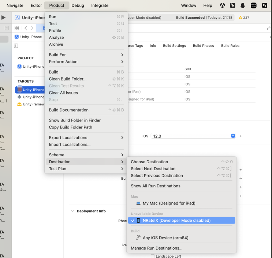Select the Unity-iPhone project item
This screenshot has width=272, height=258.
pos(31,67)
